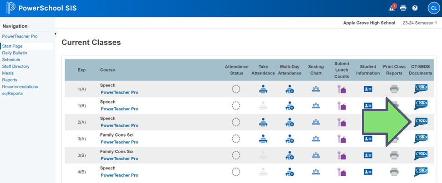Viewport: 442px width, 183px height.
Task: Open PowerTeacher Pro link under 3(A) Family Cons Sci
Action: (x=119, y=142)
